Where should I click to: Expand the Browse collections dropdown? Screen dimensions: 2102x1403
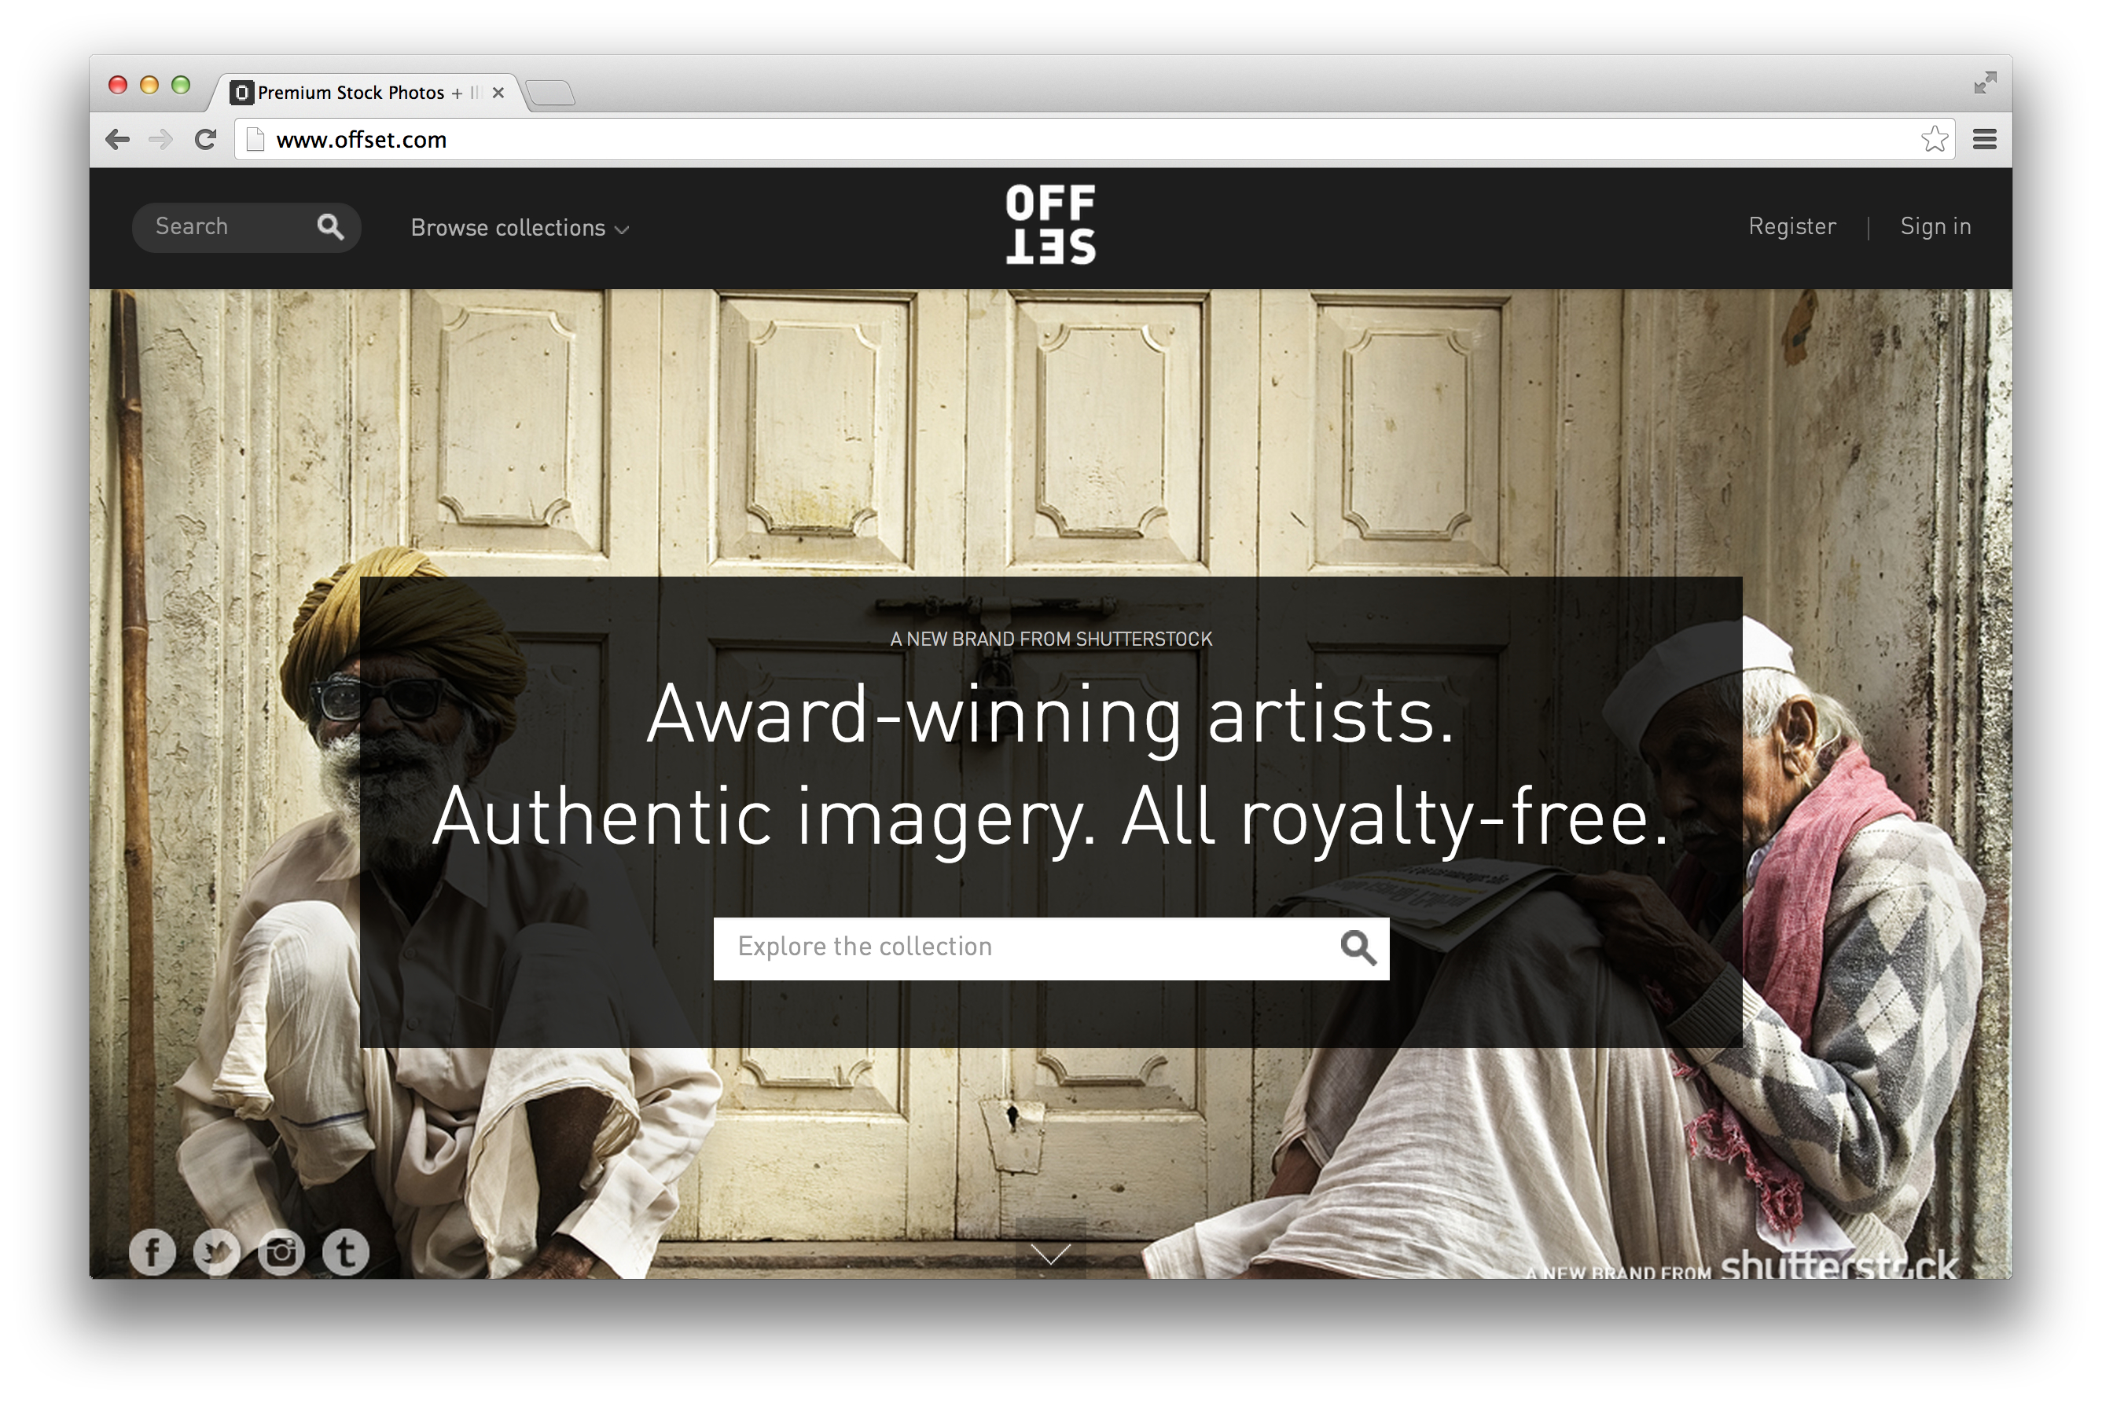[x=520, y=228]
